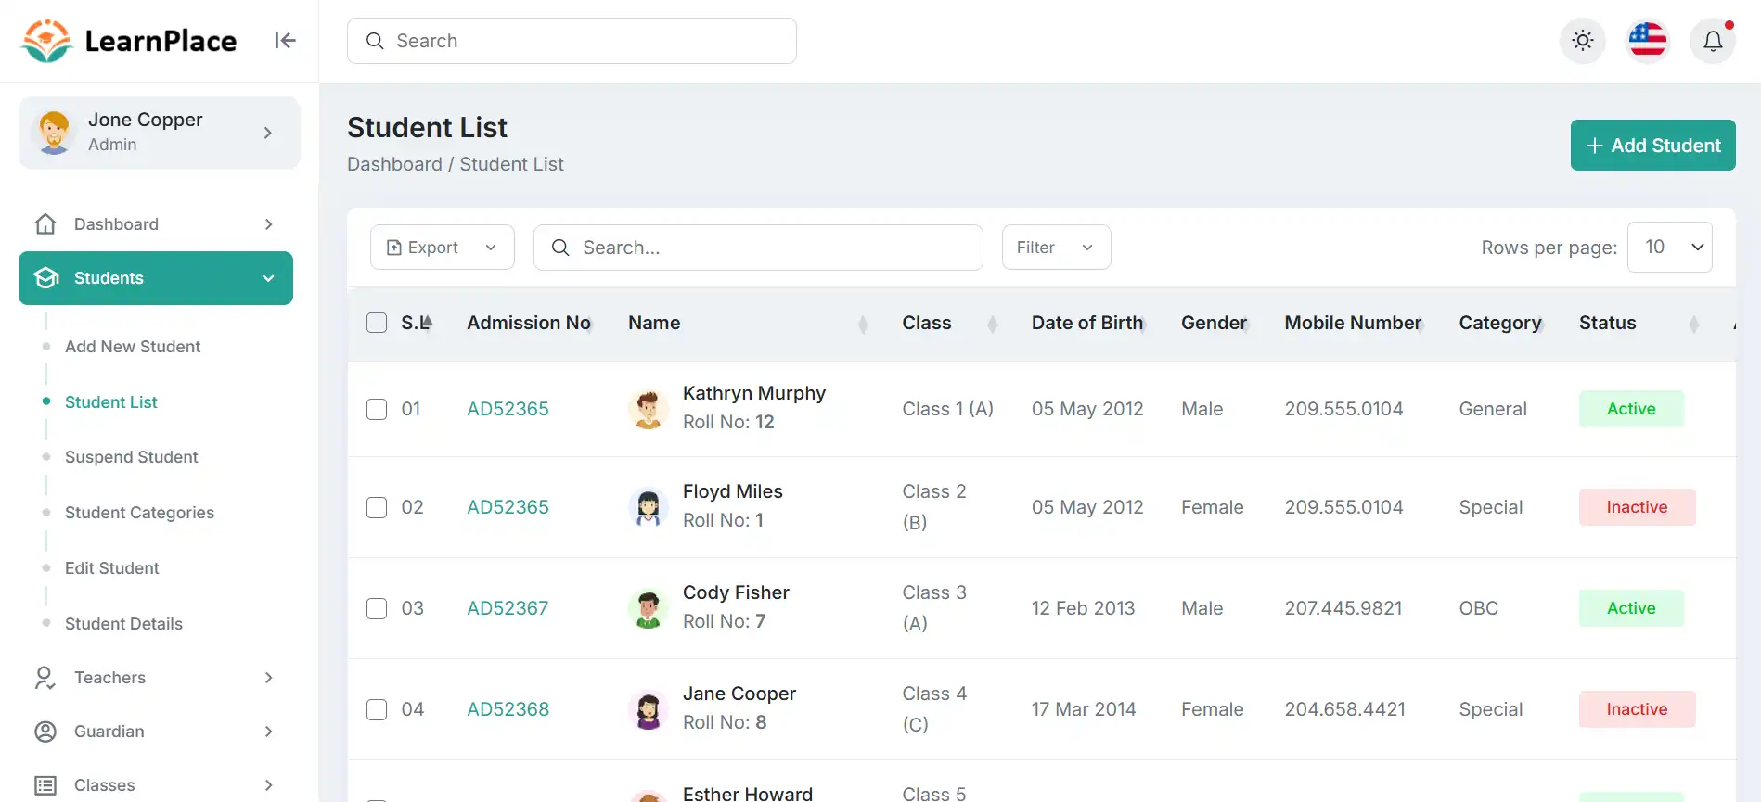The height and width of the screenshot is (802, 1761).
Task: Click Dashboard breadcrumb link
Action: tap(394, 164)
